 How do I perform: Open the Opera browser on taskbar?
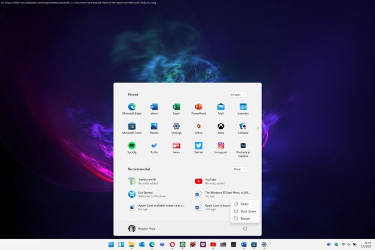pyautogui.click(x=172, y=245)
